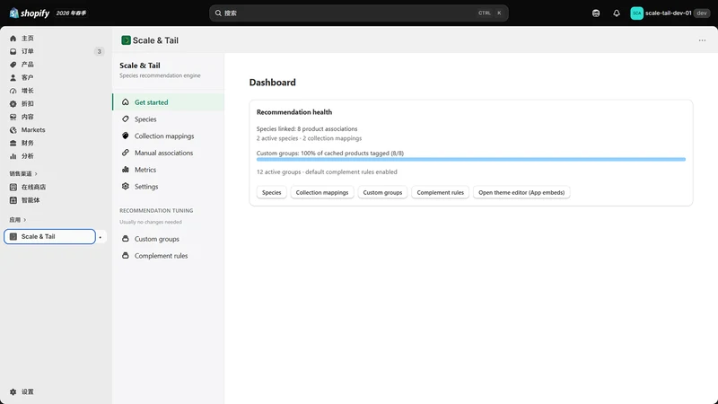718x404 pixels.
Task: Click the Species tag icon
Action: pyautogui.click(x=125, y=119)
